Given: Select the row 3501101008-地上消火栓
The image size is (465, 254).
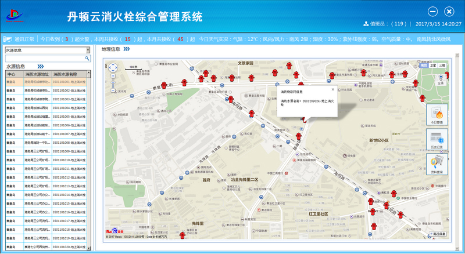Looking at the screenshot, I should [46, 143].
